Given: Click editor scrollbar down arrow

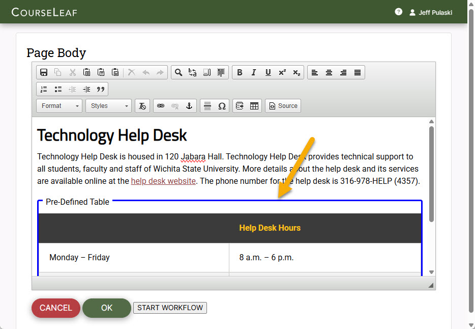Looking at the screenshot, I should [x=431, y=272].
